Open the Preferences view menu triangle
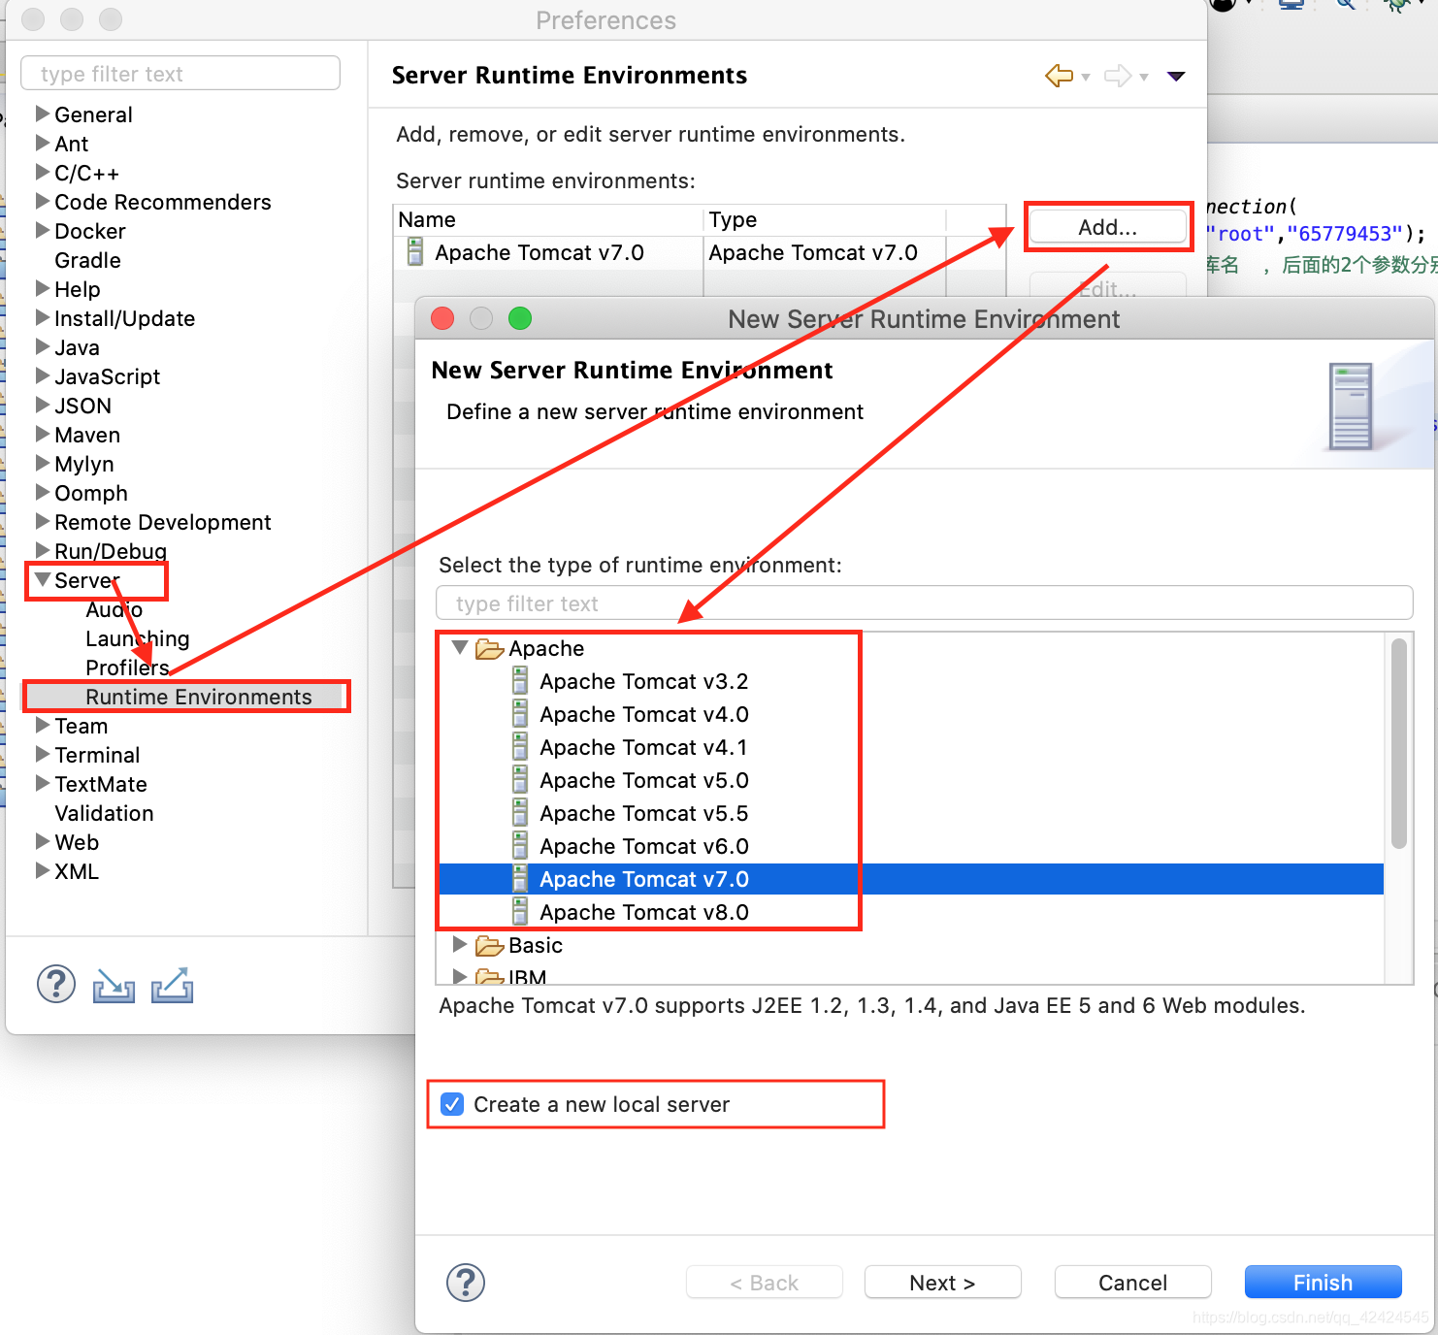 pyautogui.click(x=1176, y=77)
